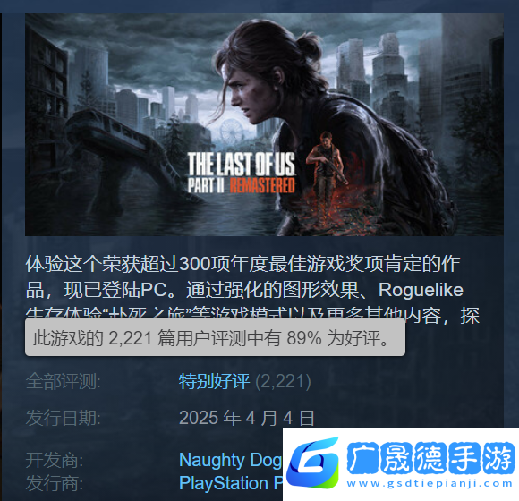Screen dimensions: 519x501
Task: Click the gray review percentage tooltip
Action: [215, 337]
